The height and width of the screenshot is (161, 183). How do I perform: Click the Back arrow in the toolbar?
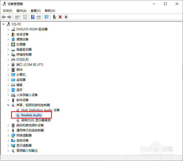(4, 17)
